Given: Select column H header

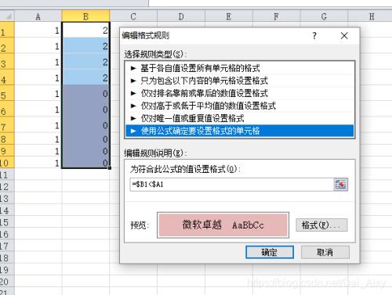Looking at the screenshot, I should tap(371, 16).
